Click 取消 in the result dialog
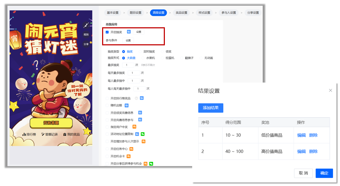Viewport: 340px width, 186px height. (x=303, y=173)
